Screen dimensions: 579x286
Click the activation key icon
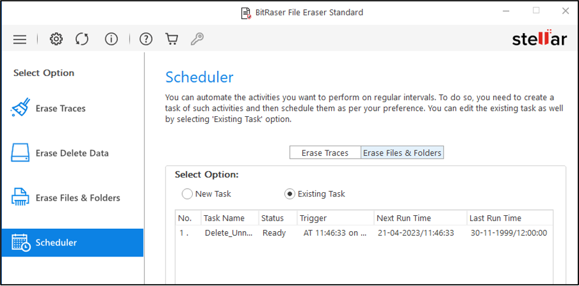(x=197, y=40)
